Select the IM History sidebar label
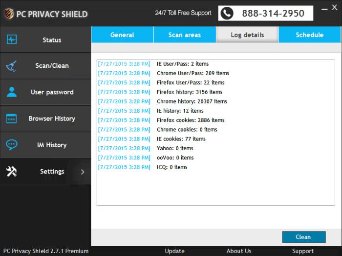Image resolution: width=342 pixels, height=256 pixels. (52, 145)
